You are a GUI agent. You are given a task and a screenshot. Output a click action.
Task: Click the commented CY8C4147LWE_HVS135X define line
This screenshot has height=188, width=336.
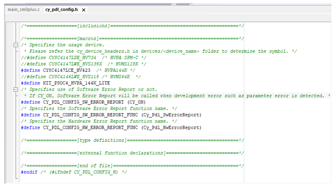(x=84, y=64)
